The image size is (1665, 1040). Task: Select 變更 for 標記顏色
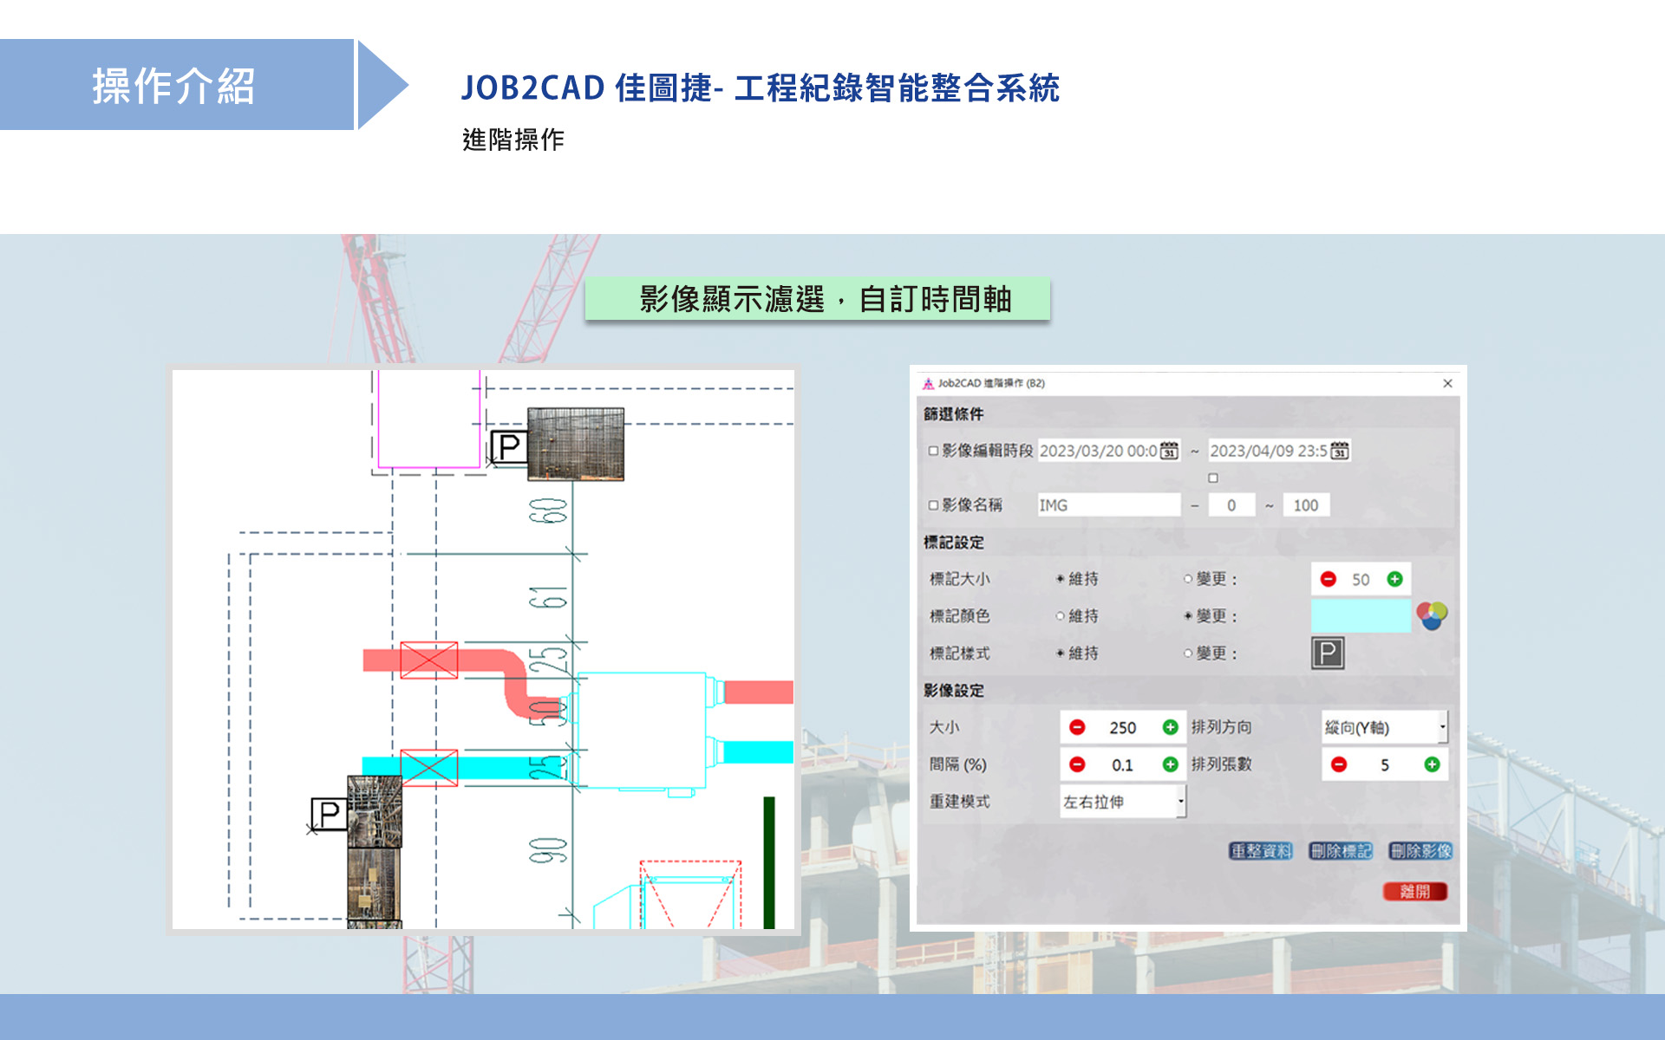coord(1188,616)
